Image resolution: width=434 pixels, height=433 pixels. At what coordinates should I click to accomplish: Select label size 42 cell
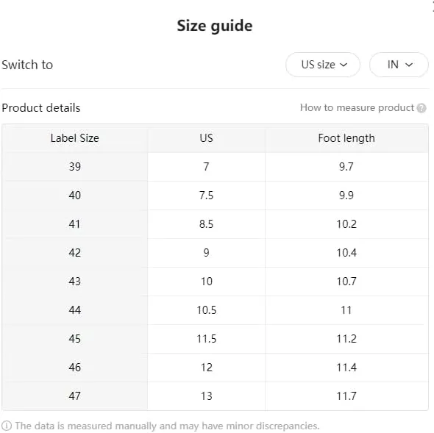click(75, 253)
